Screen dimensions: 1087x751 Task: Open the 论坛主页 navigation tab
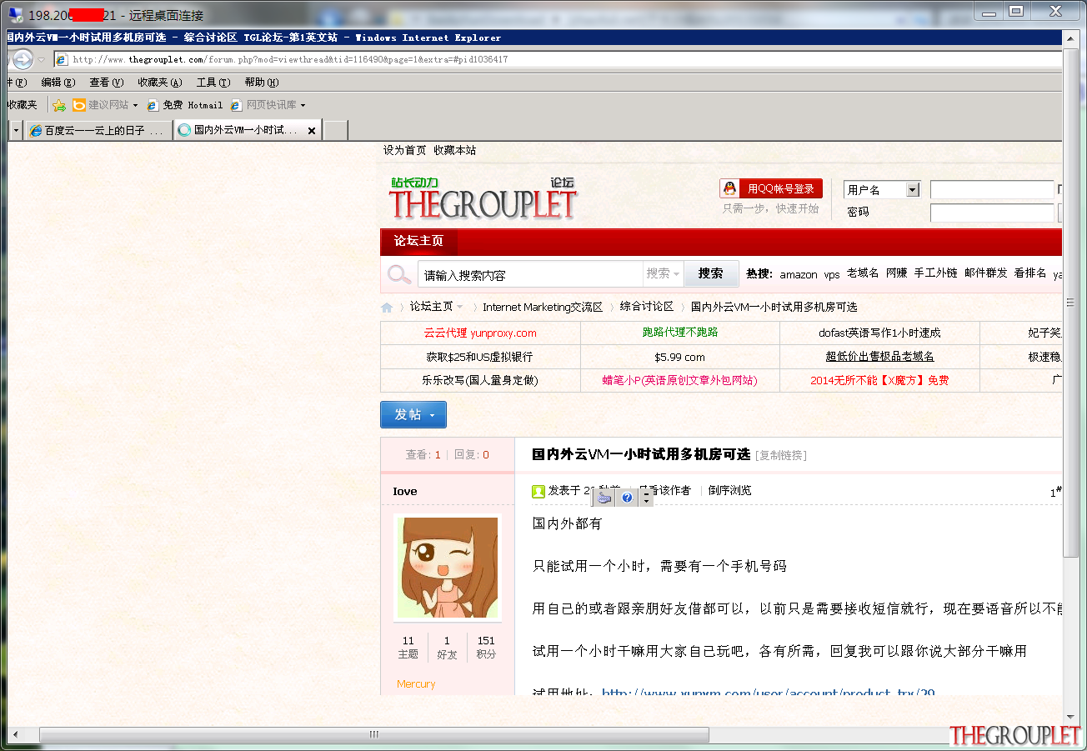(x=419, y=242)
